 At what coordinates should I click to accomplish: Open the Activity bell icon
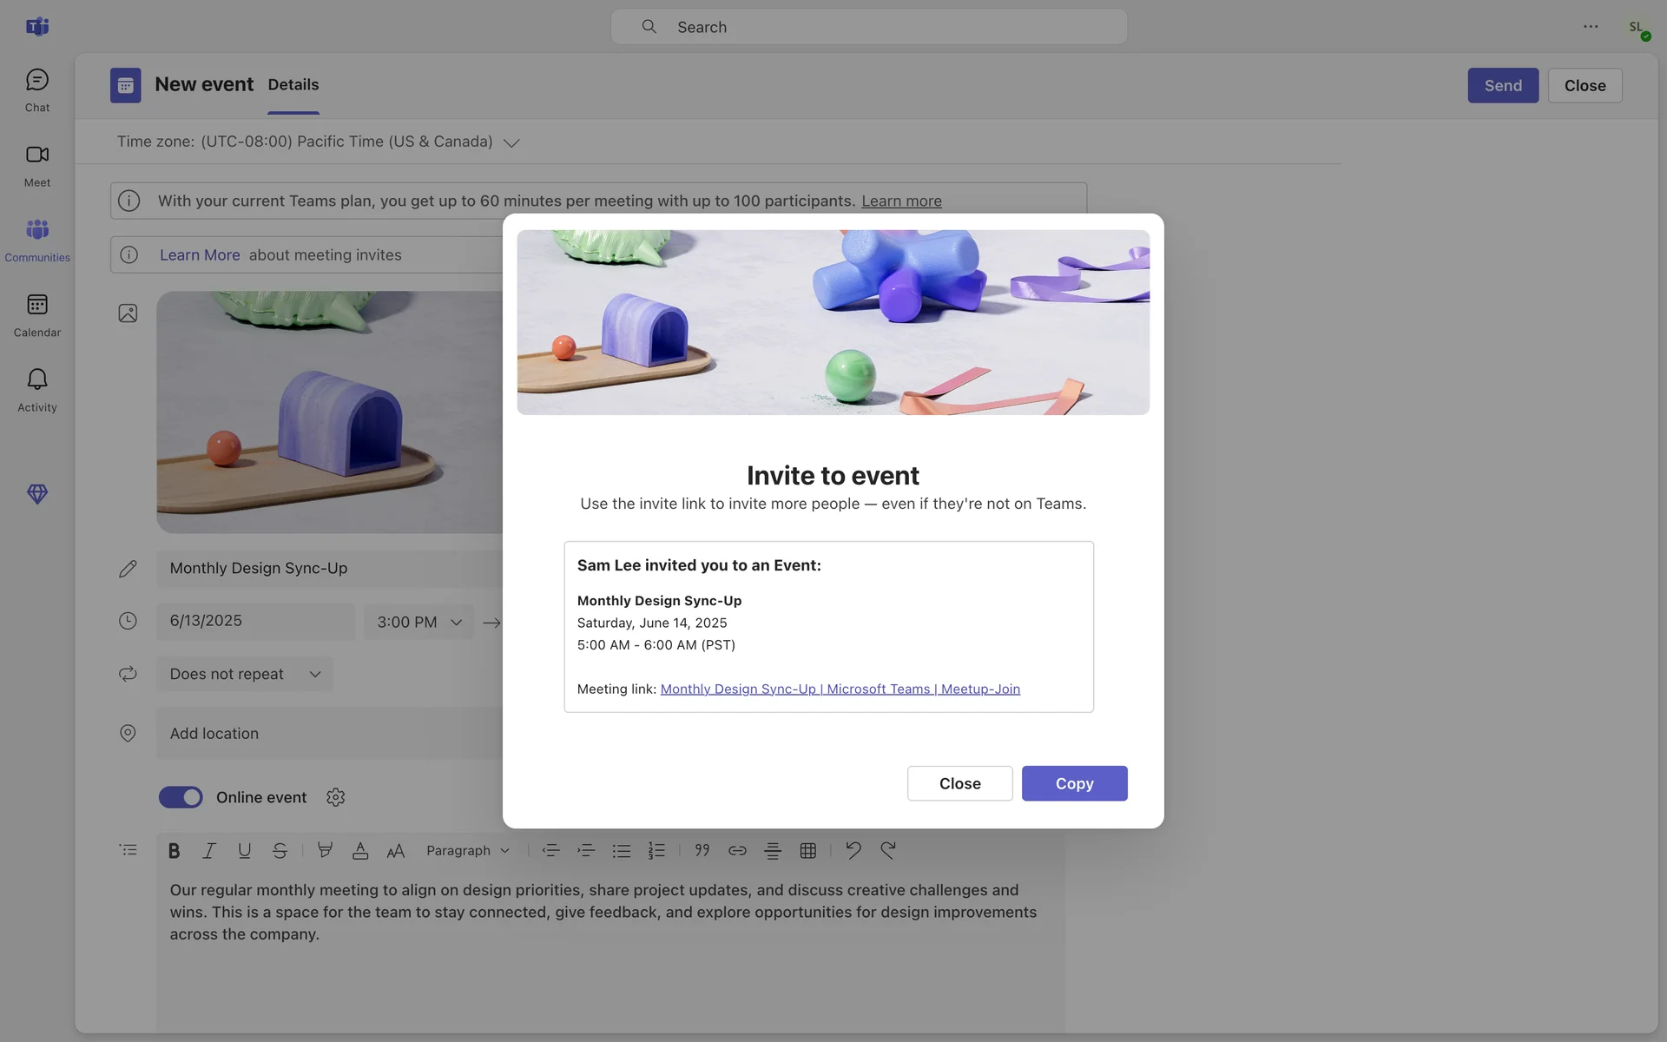click(36, 390)
